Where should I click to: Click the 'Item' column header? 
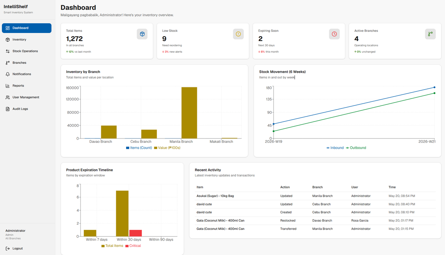200,187
